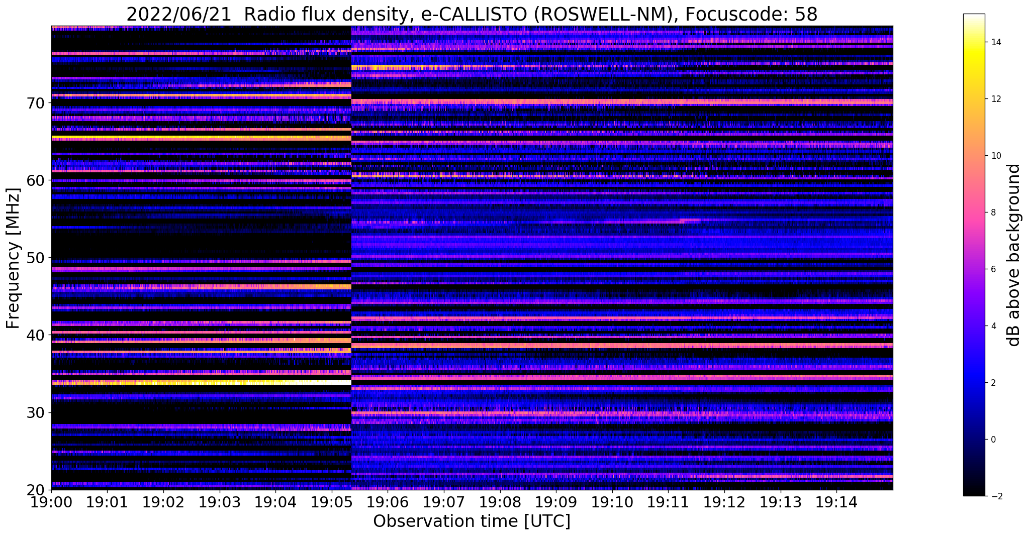Click the 19:04 time tick label

pos(275,502)
